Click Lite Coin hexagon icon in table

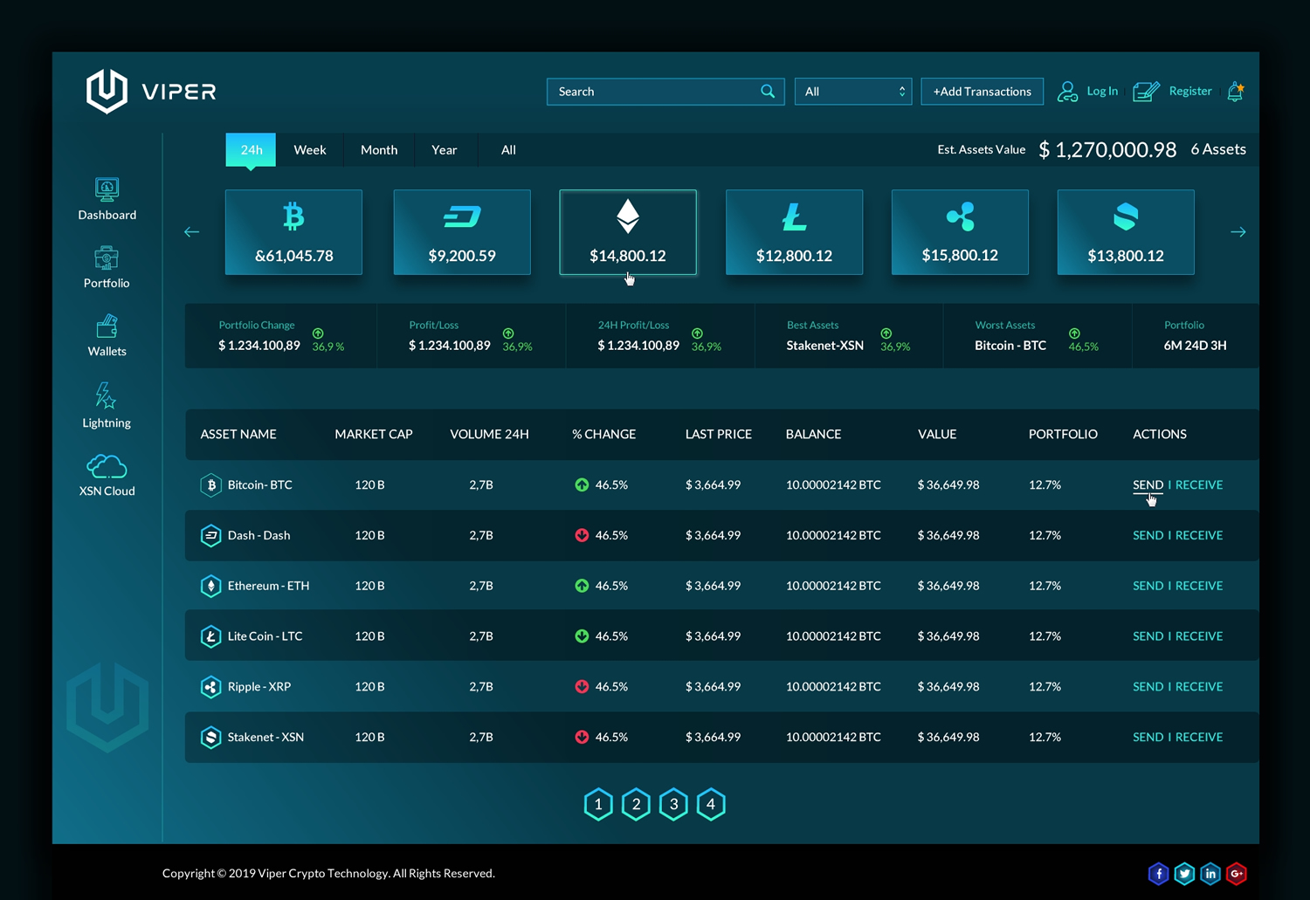point(210,636)
